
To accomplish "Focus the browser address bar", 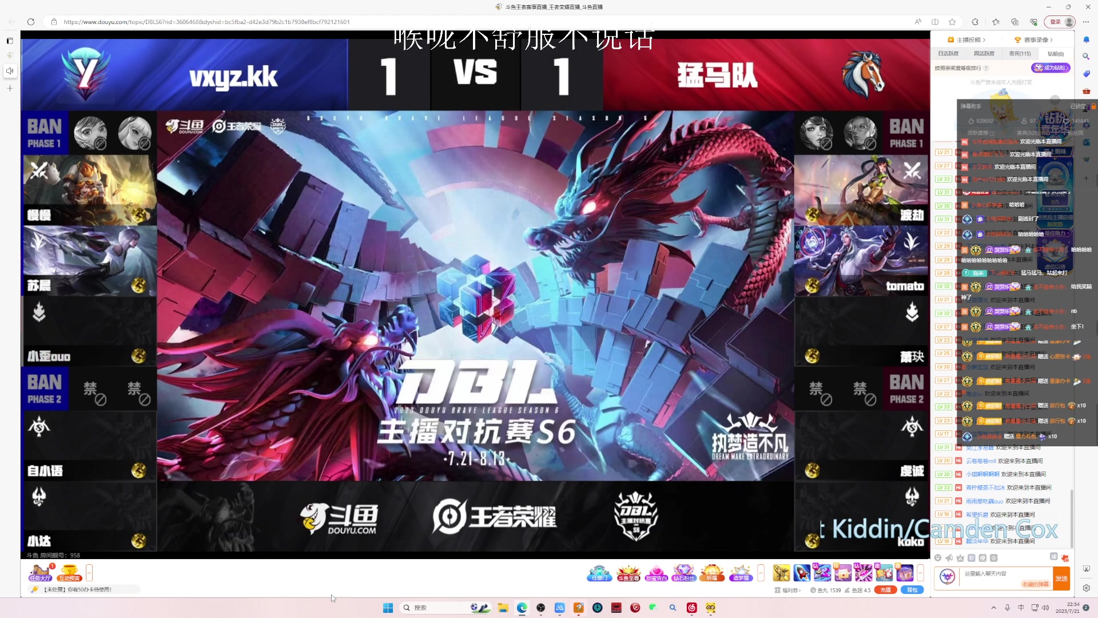I will pyautogui.click(x=480, y=22).
